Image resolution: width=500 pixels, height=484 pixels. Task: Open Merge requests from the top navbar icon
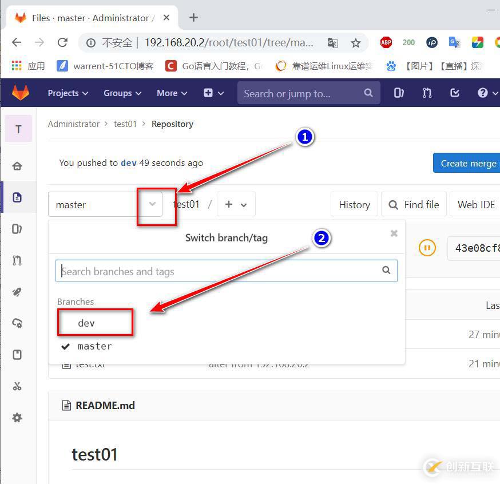click(427, 93)
